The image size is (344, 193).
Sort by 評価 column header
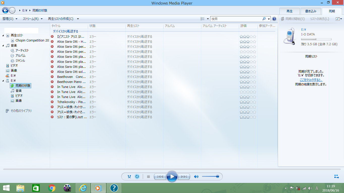tap(248, 26)
